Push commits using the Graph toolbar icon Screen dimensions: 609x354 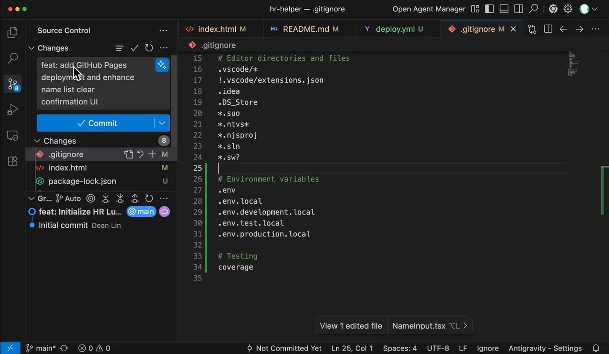pos(134,199)
